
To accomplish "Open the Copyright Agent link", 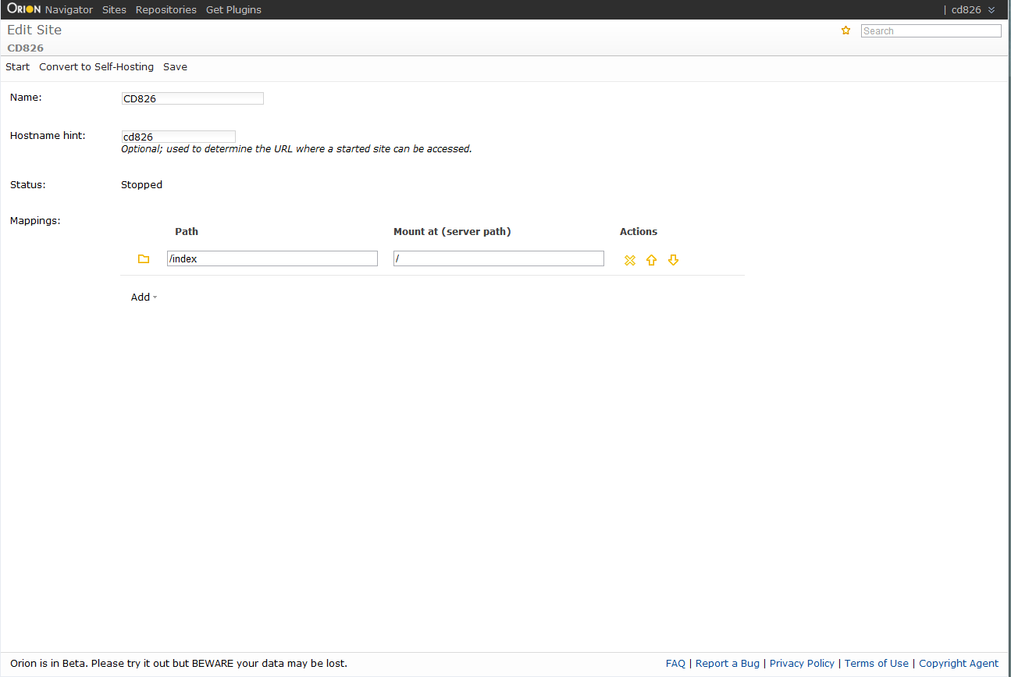I will coord(959,663).
